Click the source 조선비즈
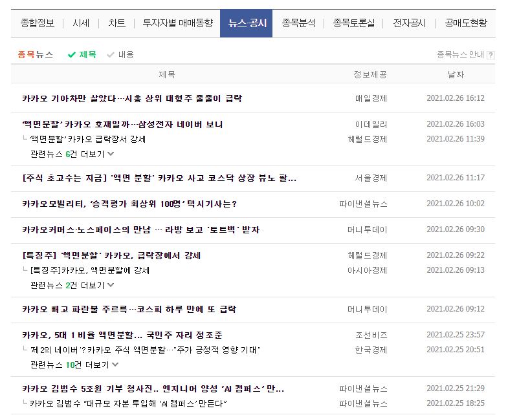 coord(371,335)
